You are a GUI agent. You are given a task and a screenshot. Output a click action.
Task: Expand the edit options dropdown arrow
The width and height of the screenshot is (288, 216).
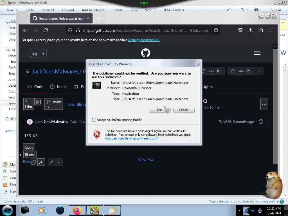[59, 162]
